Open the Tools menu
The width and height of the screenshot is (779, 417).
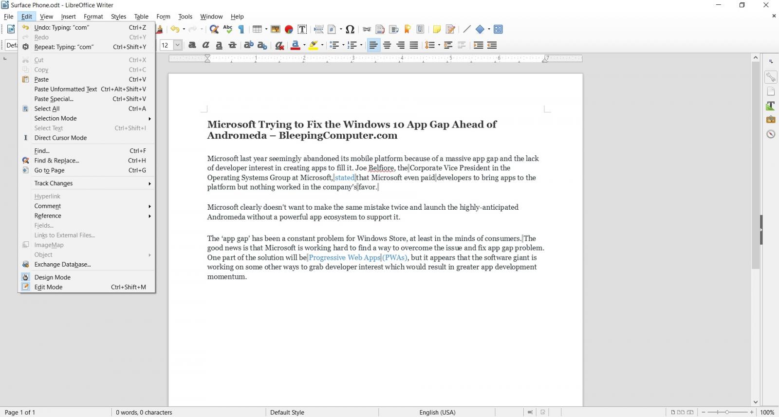[x=185, y=17]
